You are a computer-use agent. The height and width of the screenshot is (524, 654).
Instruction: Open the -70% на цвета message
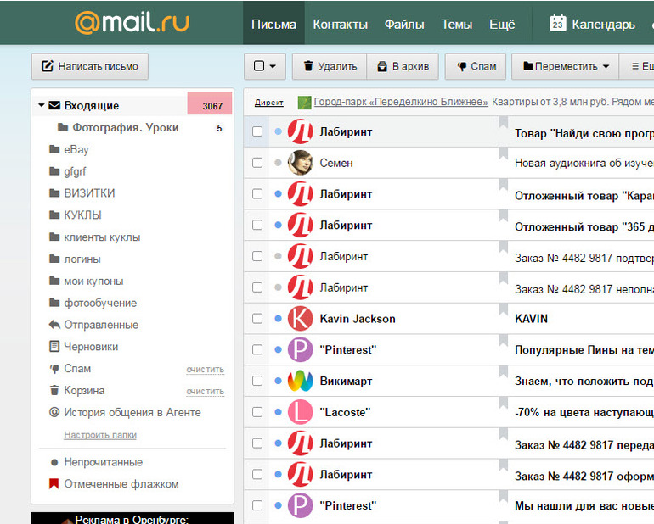(x=584, y=412)
